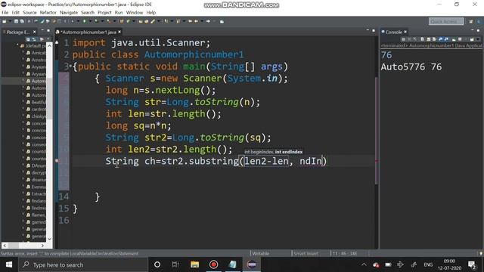Click the Windows Start button
Viewport: 484px width, 272px height.
point(9,264)
